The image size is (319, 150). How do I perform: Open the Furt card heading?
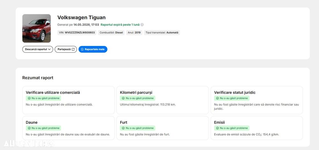click(123, 122)
